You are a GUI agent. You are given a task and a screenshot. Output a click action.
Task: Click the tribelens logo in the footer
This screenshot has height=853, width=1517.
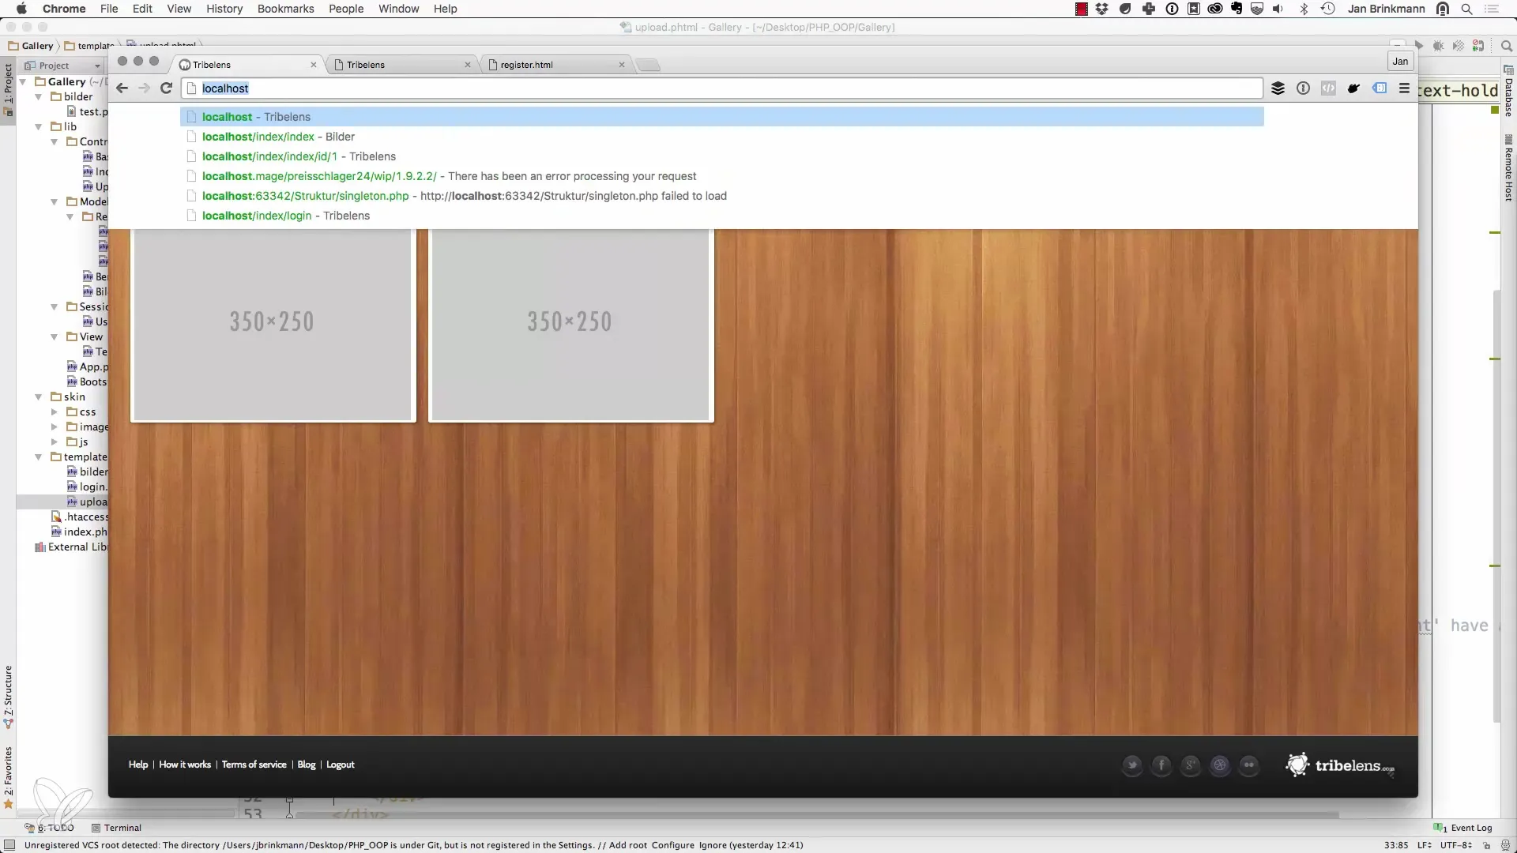tap(1340, 765)
